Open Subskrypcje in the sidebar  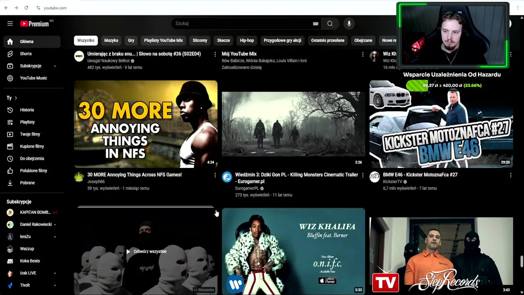(32, 66)
